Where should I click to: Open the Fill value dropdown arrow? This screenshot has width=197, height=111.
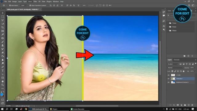(x=195, y=71)
